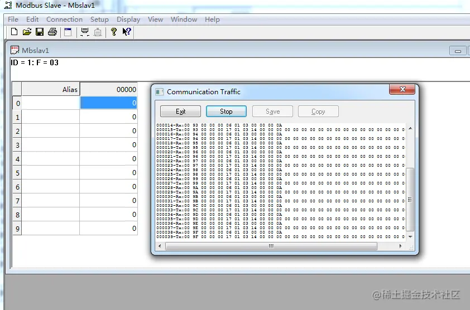Click the Stop button to halt traffic
This screenshot has width=470, height=310.
(226, 112)
